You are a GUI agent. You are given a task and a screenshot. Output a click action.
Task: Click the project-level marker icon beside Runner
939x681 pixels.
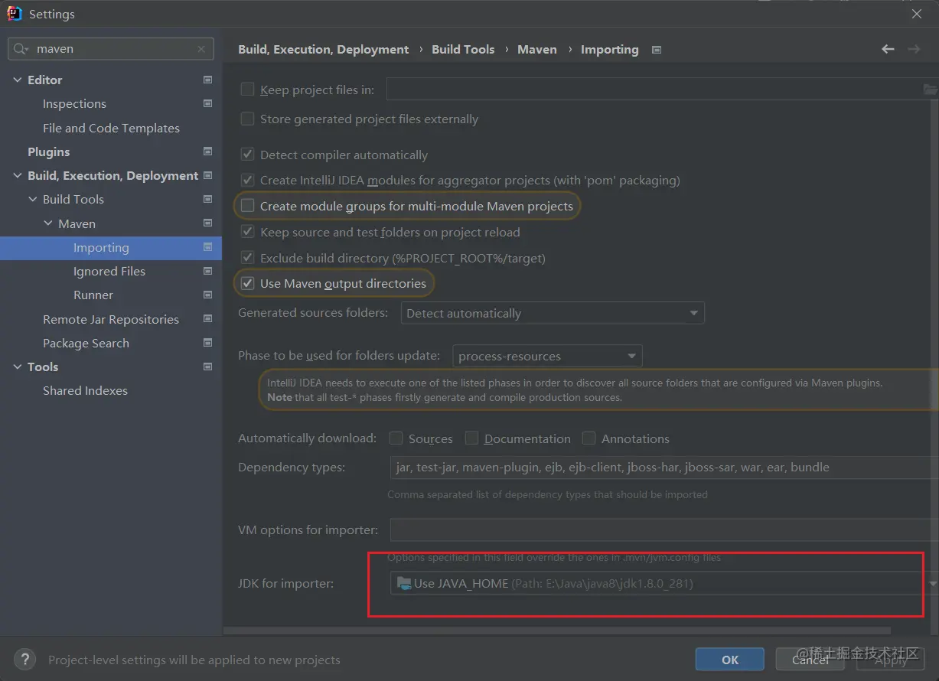(x=207, y=295)
